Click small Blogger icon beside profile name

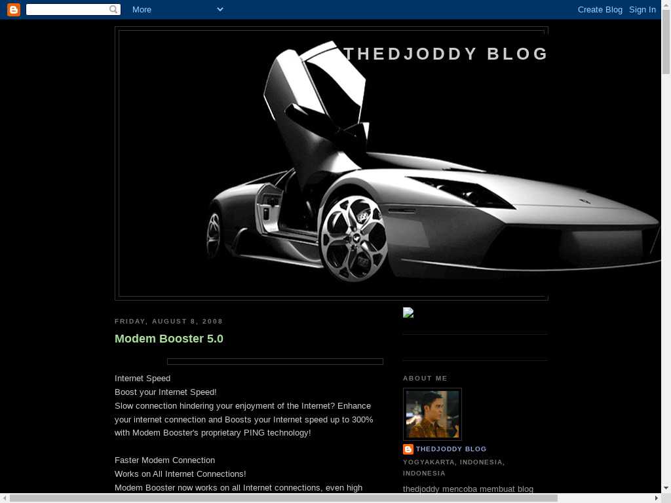(x=408, y=449)
